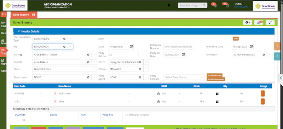This screenshot has height=129, width=283.
Task: Click the Reference Number input field
Action: [x=179, y=47]
